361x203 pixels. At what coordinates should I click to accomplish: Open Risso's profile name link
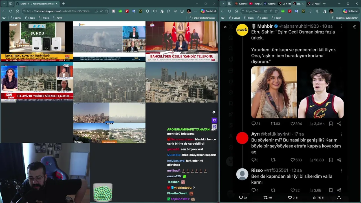tap(257, 170)
